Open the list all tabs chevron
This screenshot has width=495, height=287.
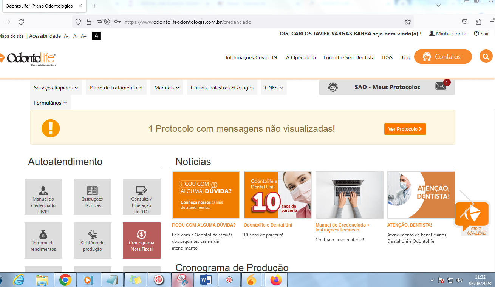coord(438,6)
